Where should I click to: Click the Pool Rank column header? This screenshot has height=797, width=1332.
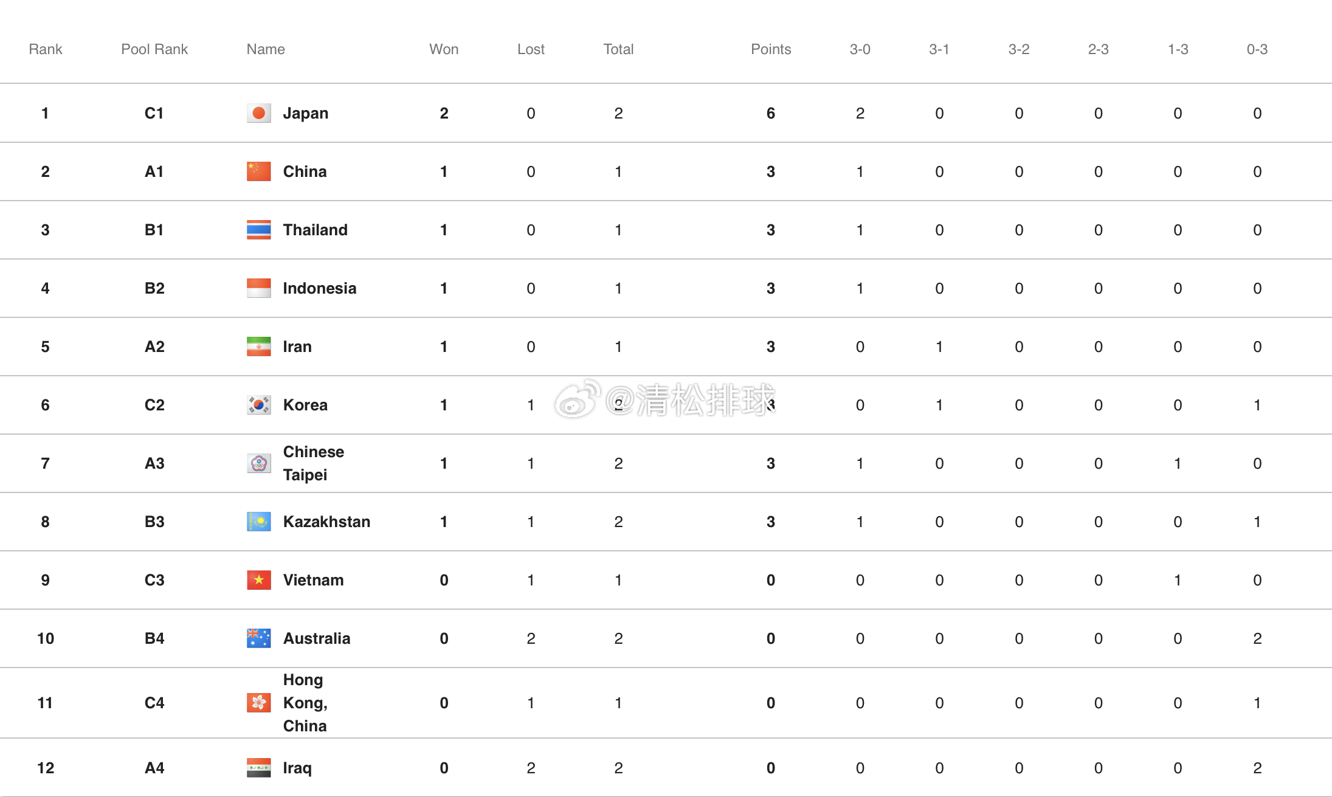click(x=154, y=49)
